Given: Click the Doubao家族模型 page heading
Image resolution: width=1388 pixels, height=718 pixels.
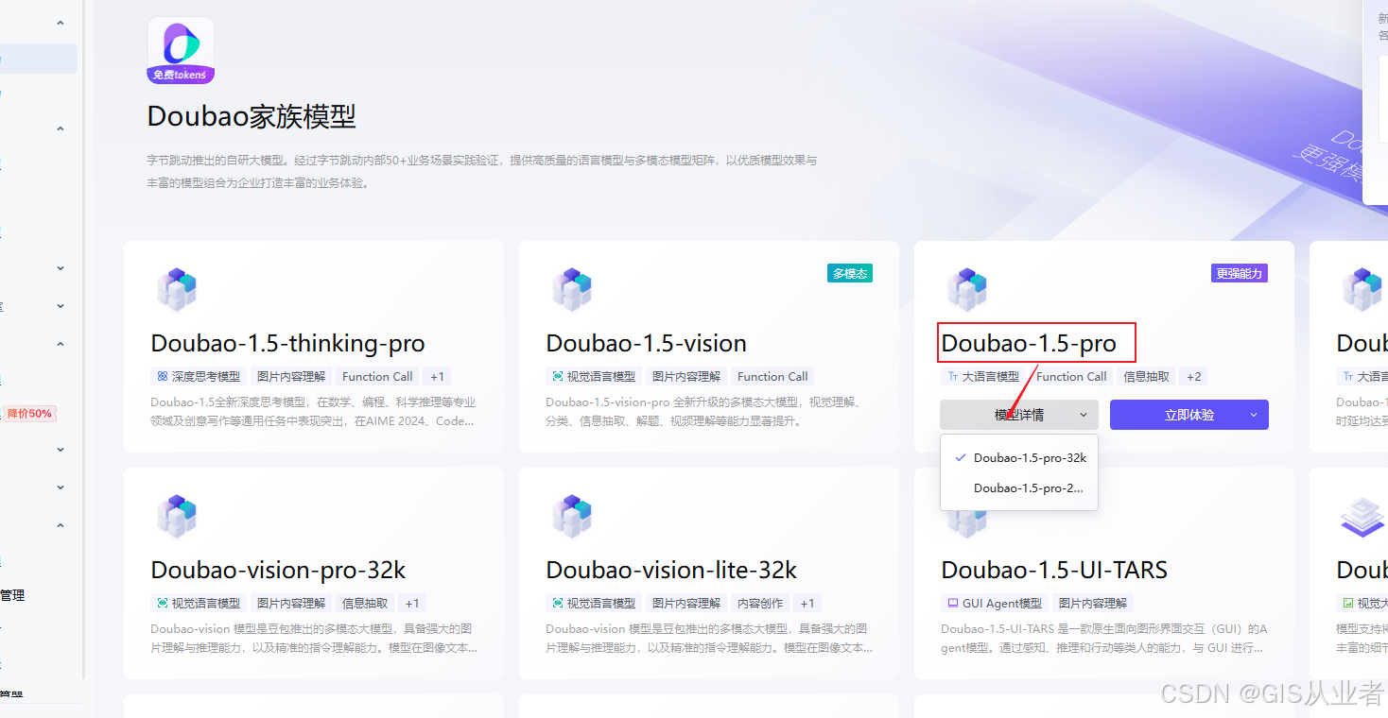Looking at the screenshot, I should [x=252, y=116].
